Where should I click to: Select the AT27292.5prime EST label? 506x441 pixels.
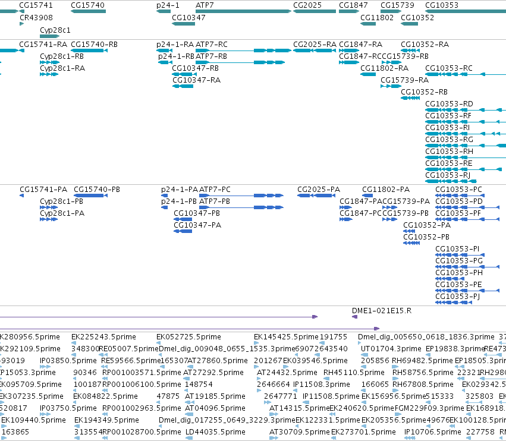coord(213,372)
